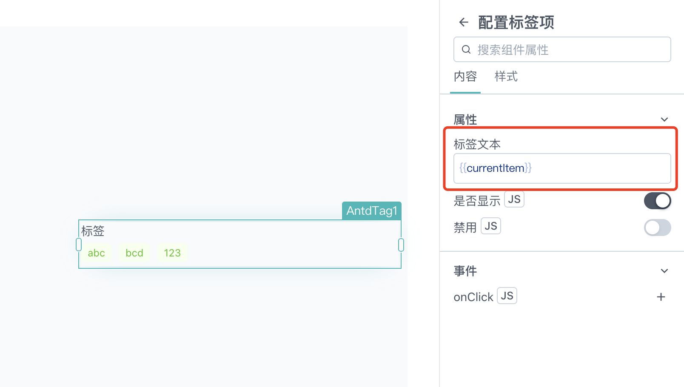Click the plus icon for onClick
Screen dimensions: 684x387
(661, 297)
